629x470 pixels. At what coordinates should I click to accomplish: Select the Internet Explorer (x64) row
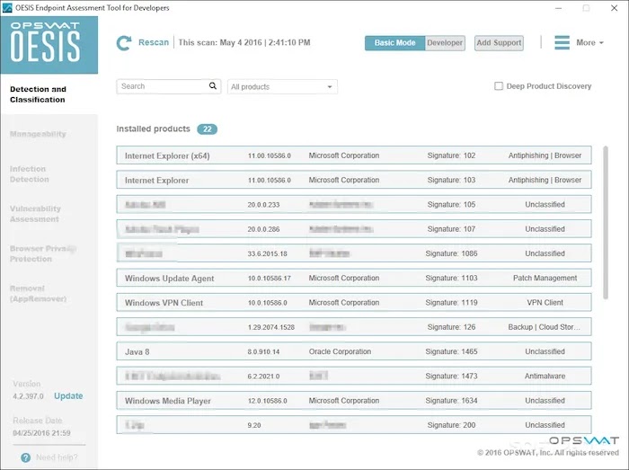[354, 155]
